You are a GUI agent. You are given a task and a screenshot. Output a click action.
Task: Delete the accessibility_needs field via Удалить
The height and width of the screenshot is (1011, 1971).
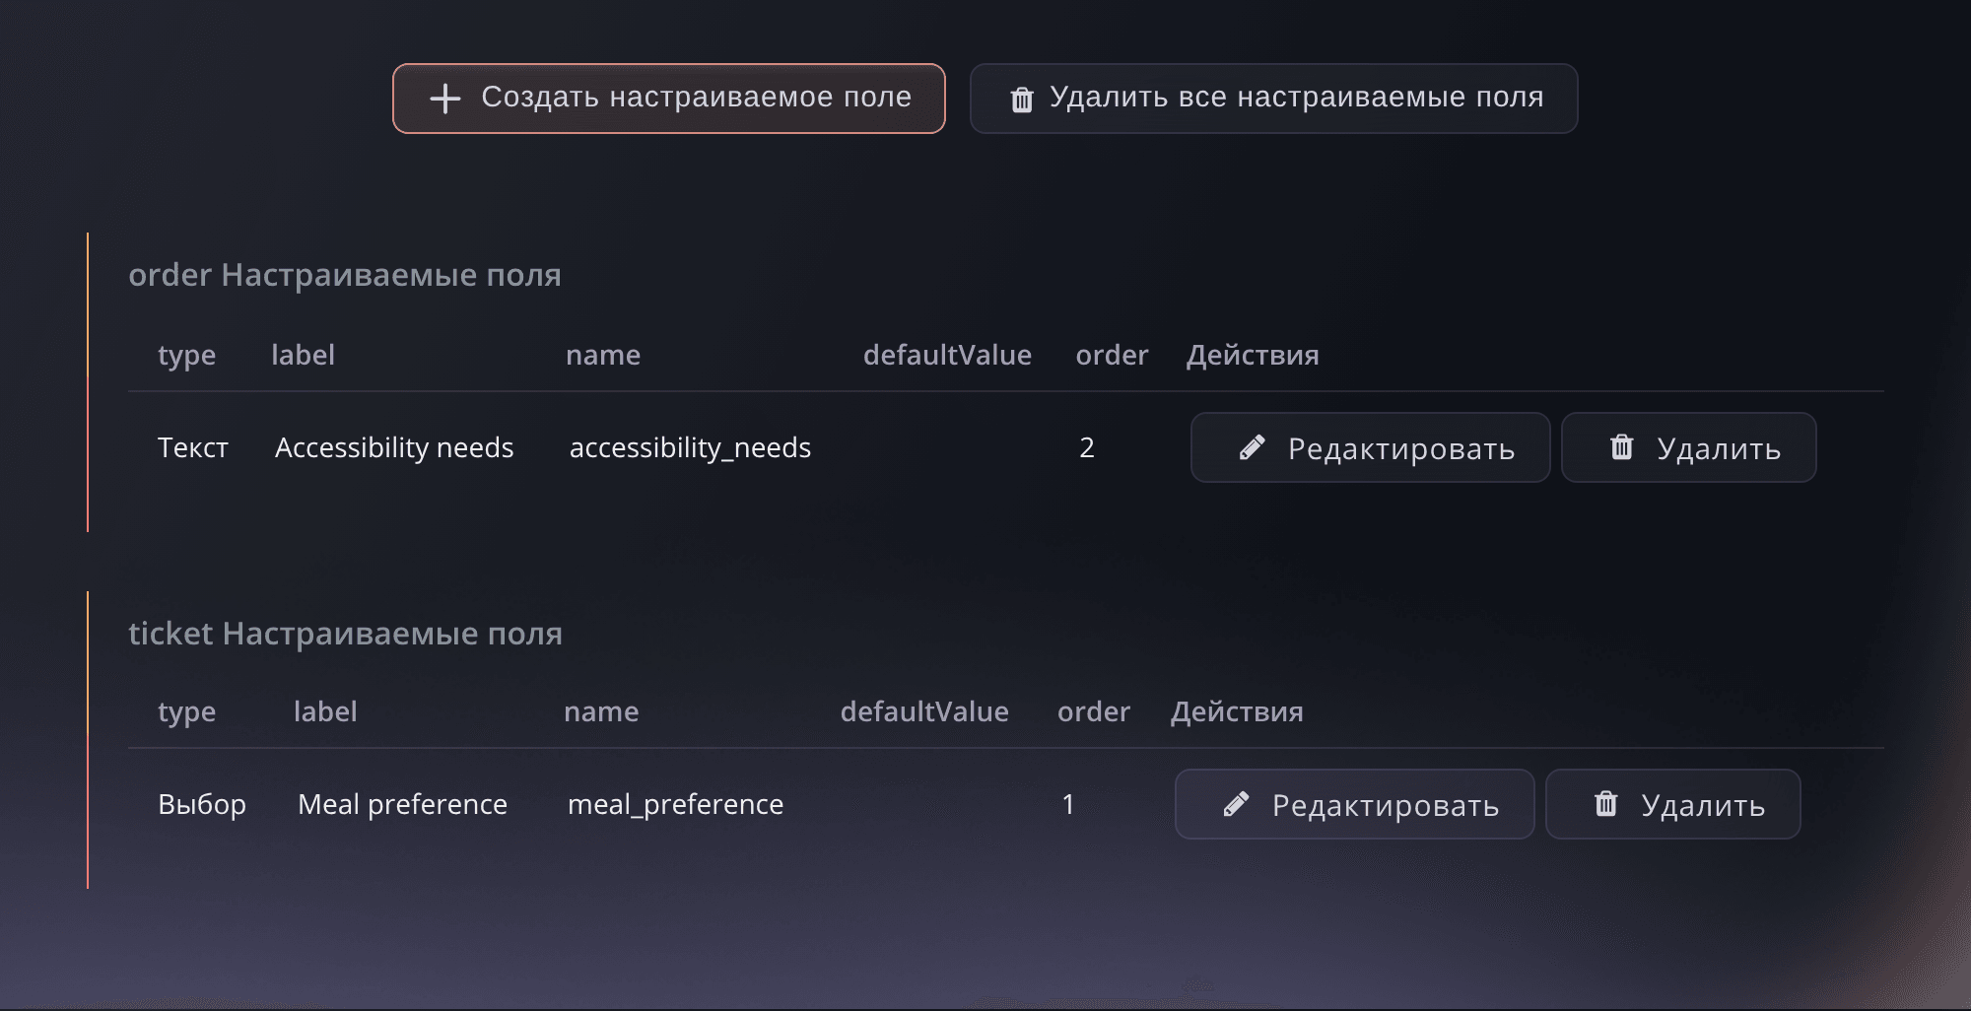(1688, 447)
